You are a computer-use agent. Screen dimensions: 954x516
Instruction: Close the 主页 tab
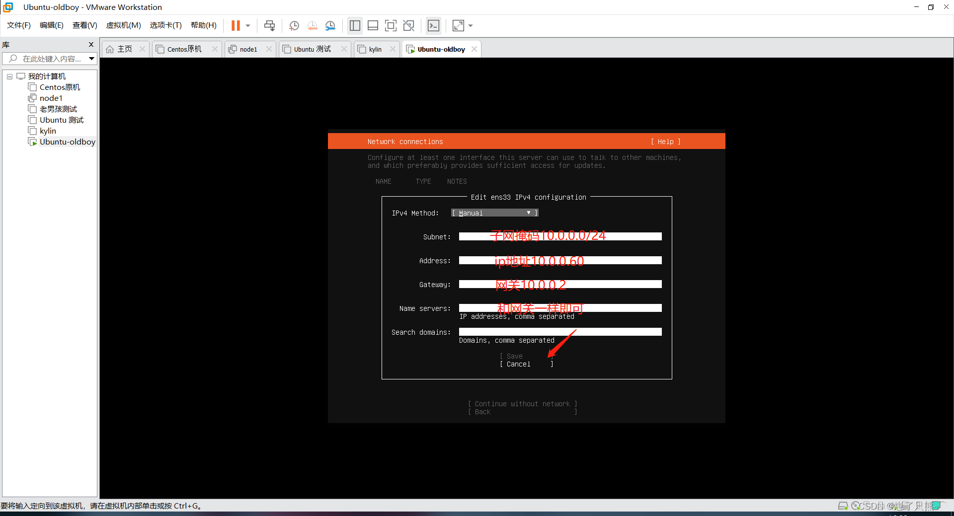143,49
